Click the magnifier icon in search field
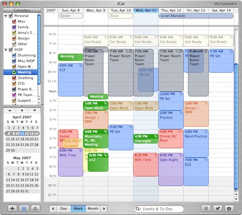242x215 pixels. (138, 209)
